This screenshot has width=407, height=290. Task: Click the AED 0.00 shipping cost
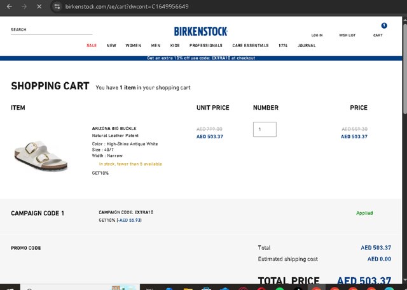379,259
